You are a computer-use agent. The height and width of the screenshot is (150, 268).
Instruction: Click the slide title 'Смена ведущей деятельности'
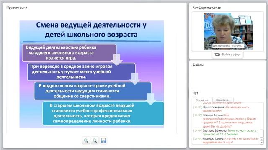pyautogui.click(x=91, y=30)
